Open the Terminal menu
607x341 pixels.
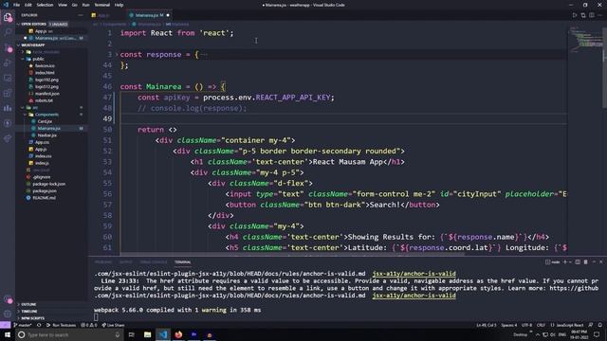click(102, 5)
